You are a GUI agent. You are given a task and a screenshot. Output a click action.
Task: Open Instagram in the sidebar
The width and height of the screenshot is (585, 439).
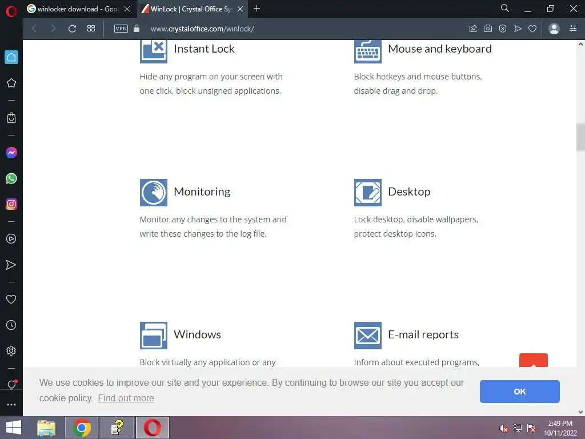(11, 204)
